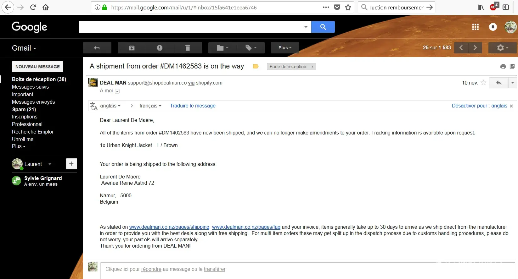This screenshot has width=518, height=279.
Task: Toggle the browser sidebar view
Action: (x=506, y=7)
